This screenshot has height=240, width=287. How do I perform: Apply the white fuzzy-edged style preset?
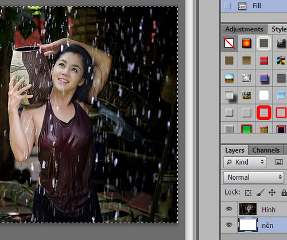click(264, 95)
